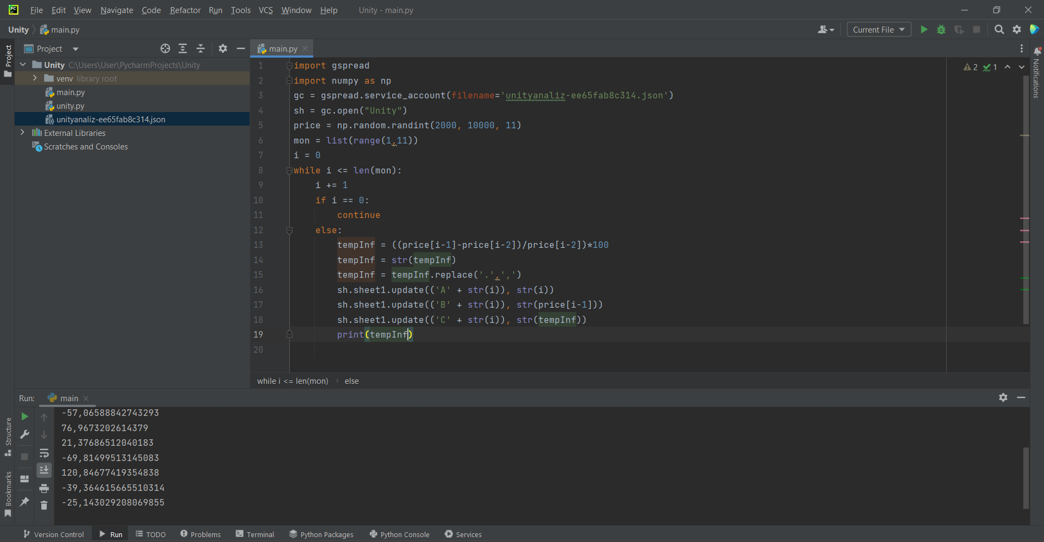Screen dimensions: 1044x542
Task: Open Terminal tool window
Action: pos(254,534)
